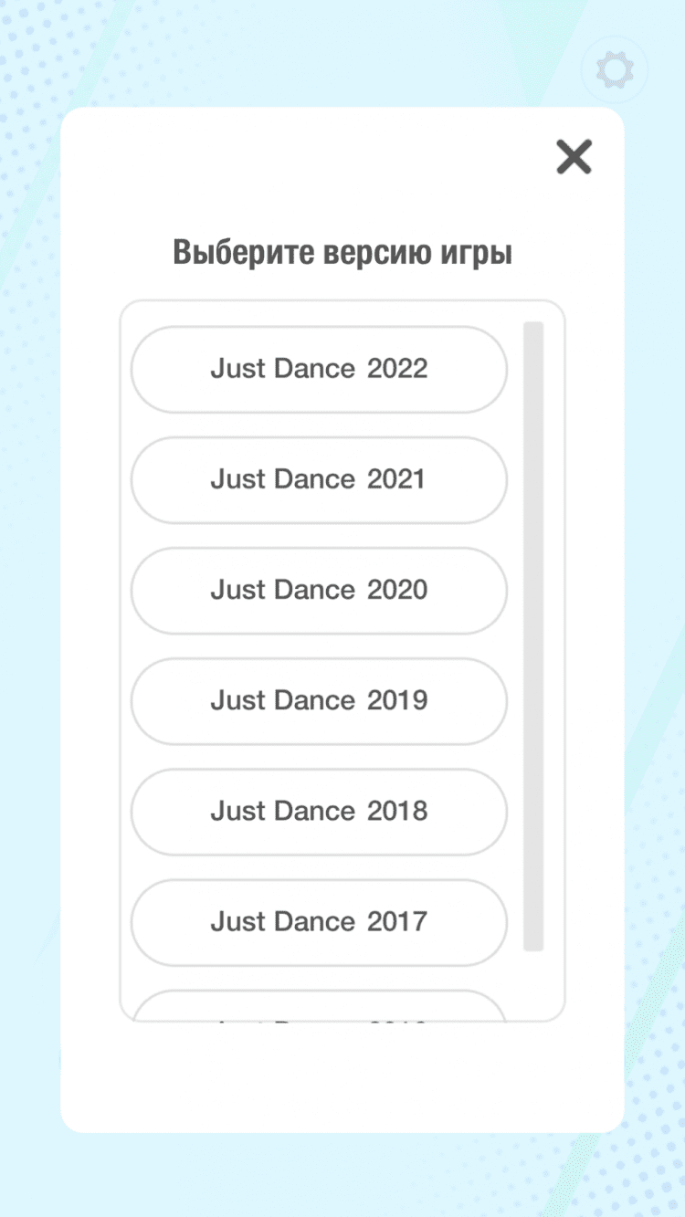Open settings with the gear icon
685x1217 pixels.
614,70
